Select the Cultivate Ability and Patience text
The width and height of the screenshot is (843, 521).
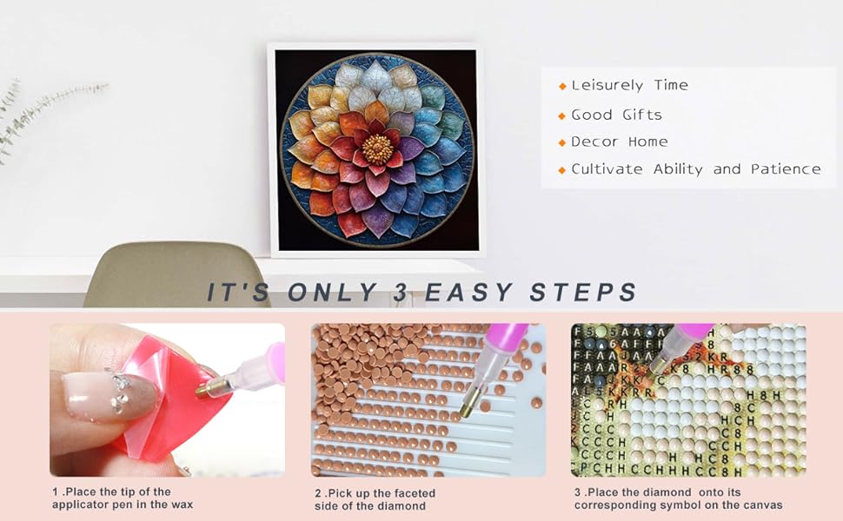click(x=695, y=169)
